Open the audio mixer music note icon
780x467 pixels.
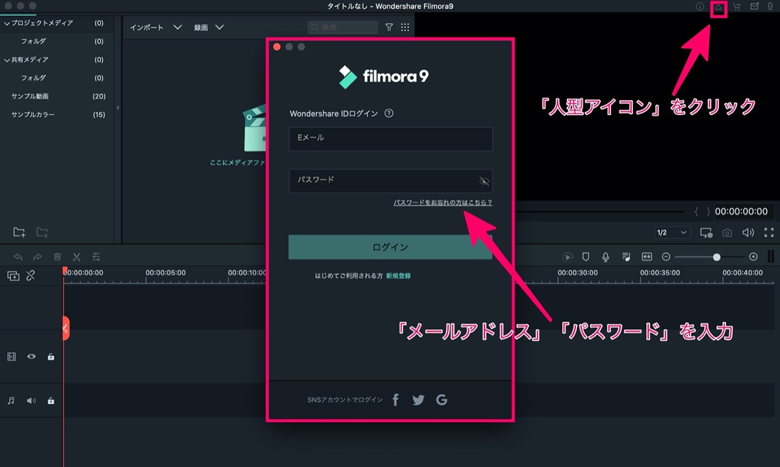click(x=626, y=257)
